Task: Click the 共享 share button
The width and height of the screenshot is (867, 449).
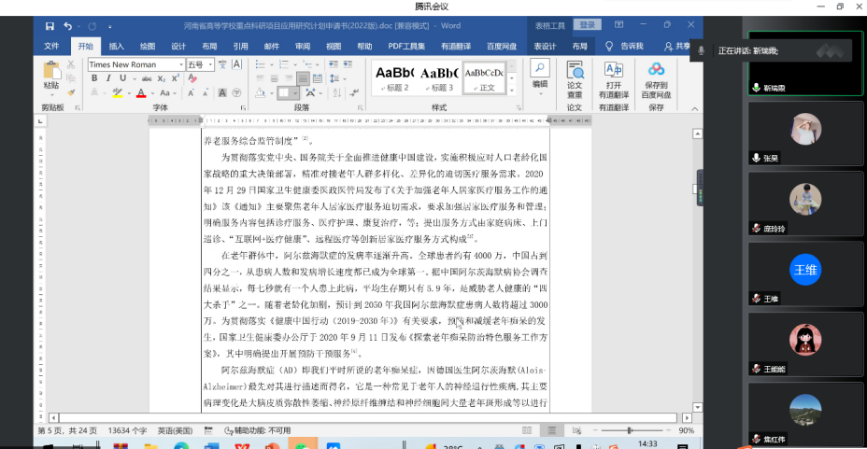Action: [675, 46]
